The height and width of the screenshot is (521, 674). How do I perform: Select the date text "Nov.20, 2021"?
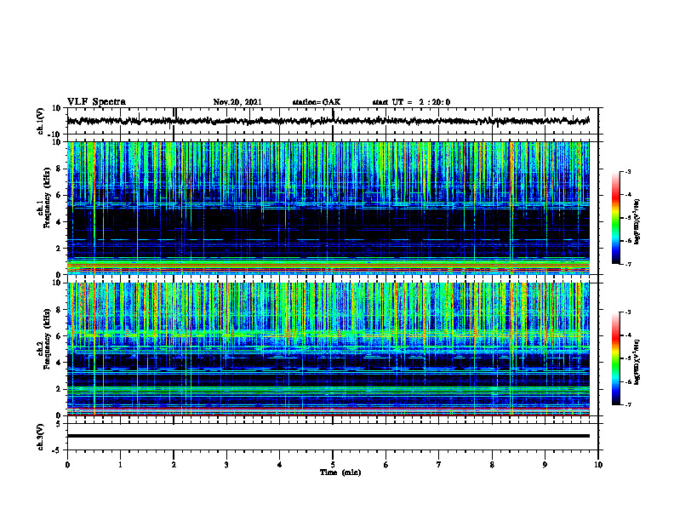[x=237, y=102]
